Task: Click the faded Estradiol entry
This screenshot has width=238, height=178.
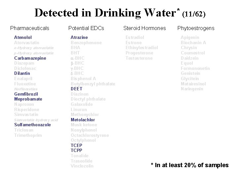Action: [x=135, y=37]
